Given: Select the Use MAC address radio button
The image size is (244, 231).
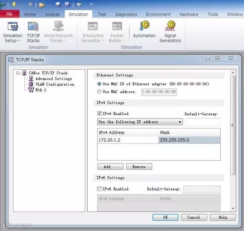Looking at the screenshot, I should (x=99, y=92).
